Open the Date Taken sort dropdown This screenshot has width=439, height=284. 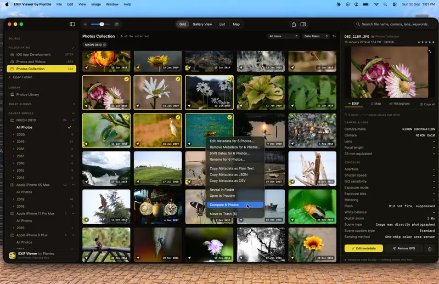(316, 36)
